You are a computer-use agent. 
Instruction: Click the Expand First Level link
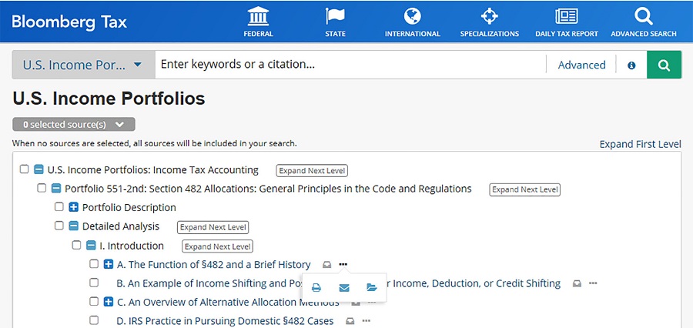tap(640, 144)
